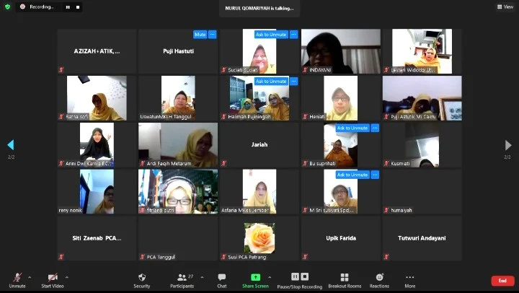Screen dimensions: 519x293
Task: Expand video options arrow beside Start Video
Action: [x=67, y=276]
